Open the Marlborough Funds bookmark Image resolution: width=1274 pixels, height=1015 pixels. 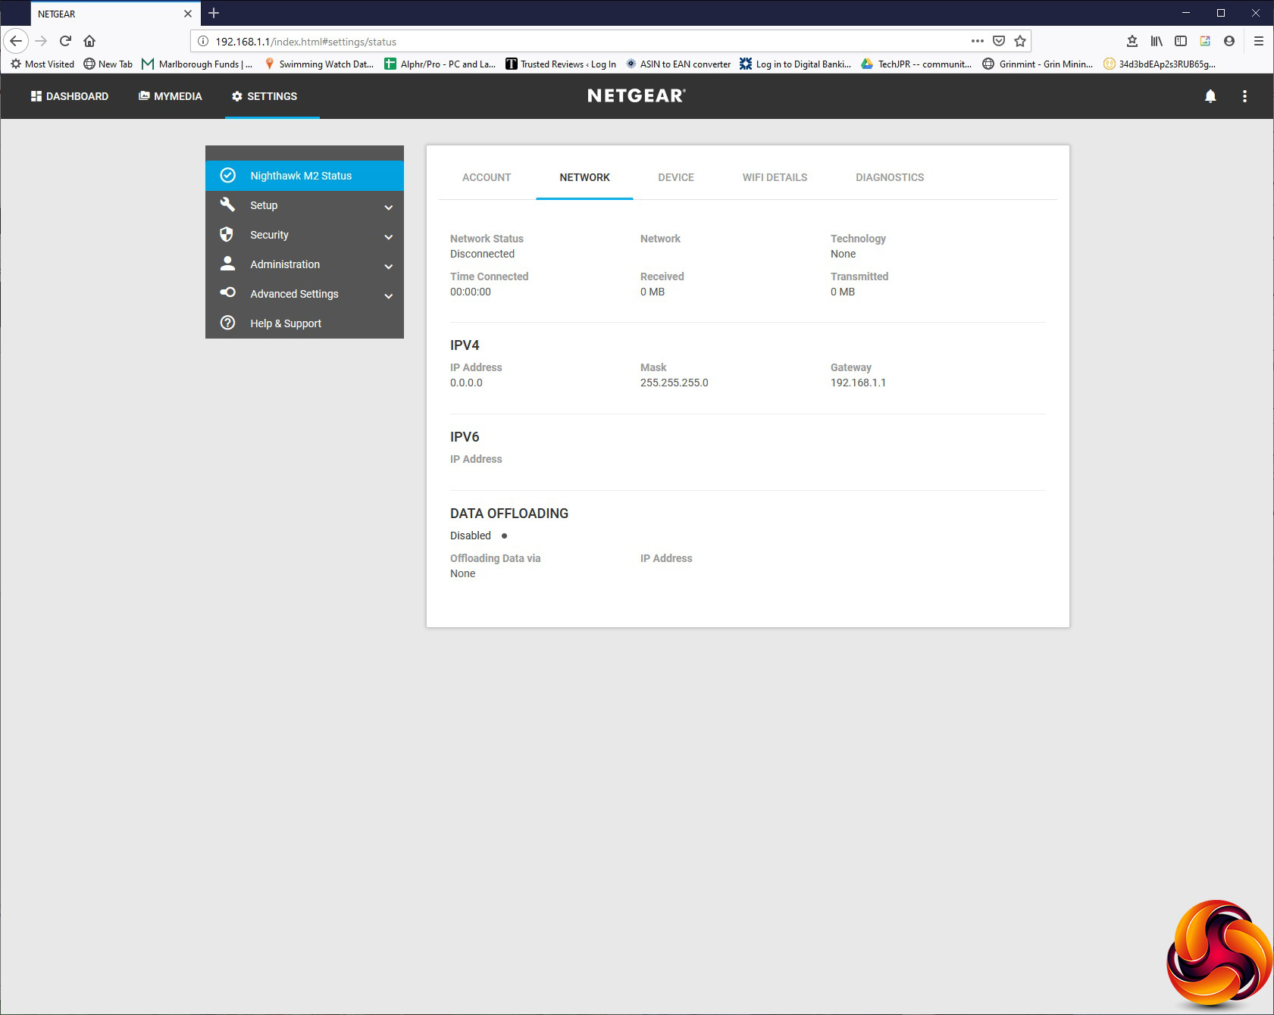[197, 64]
